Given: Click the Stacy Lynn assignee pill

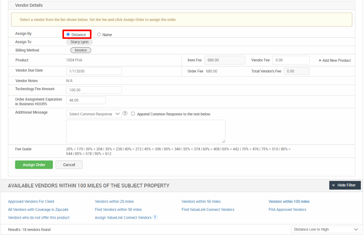Looking at the screenshot, I should pos(79,42).
